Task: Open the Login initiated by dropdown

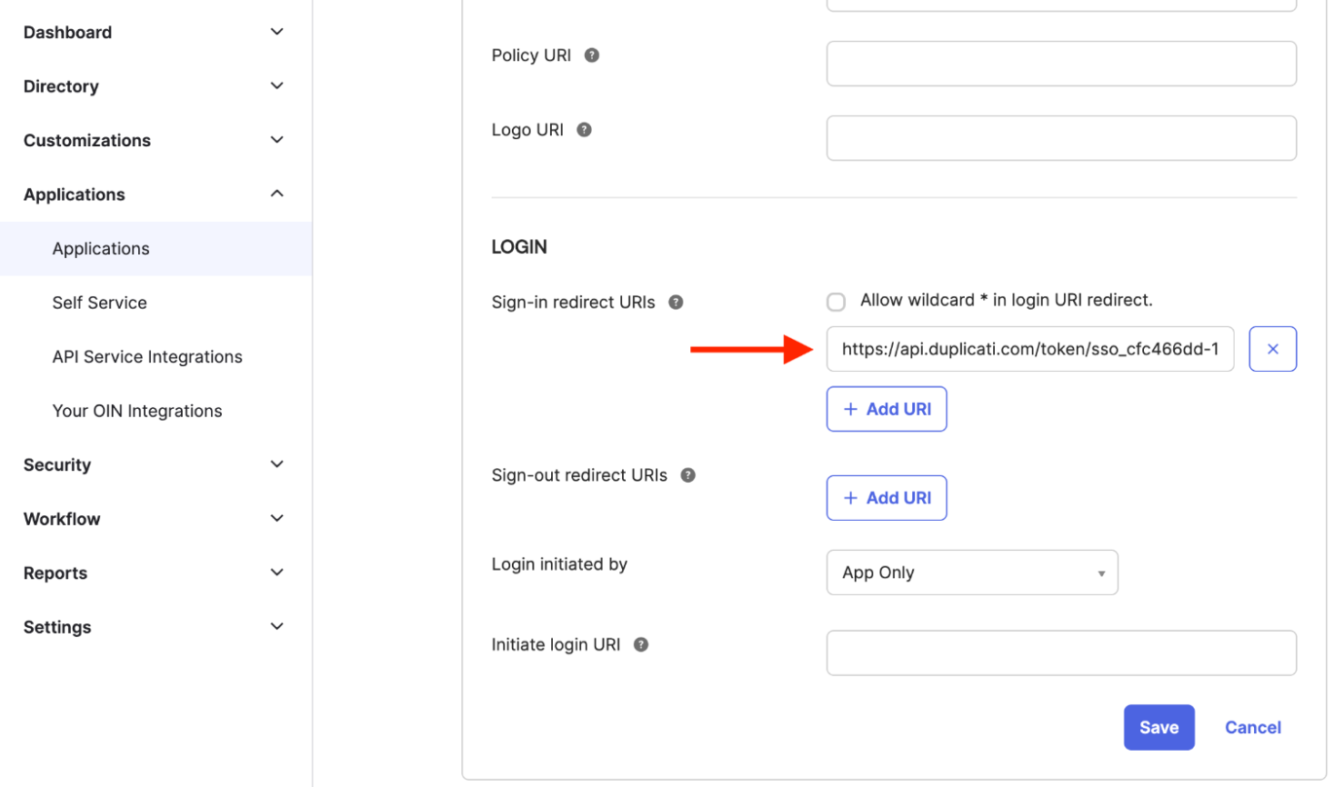Action: point(971,573)
